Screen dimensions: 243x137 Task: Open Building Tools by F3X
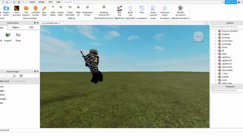point(104,11)
